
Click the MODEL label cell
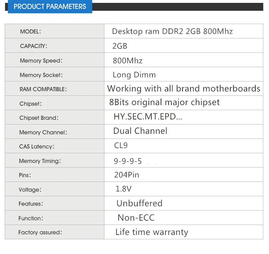point(30,32)
